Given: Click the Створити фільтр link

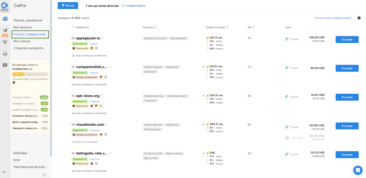Looking at the screenshot, I should click(134, 6).
